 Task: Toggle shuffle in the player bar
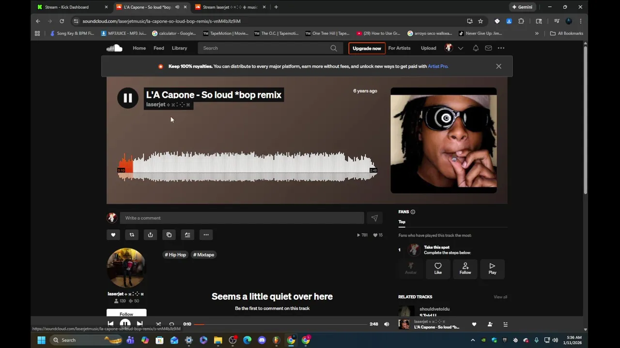(x=158, y=324)
